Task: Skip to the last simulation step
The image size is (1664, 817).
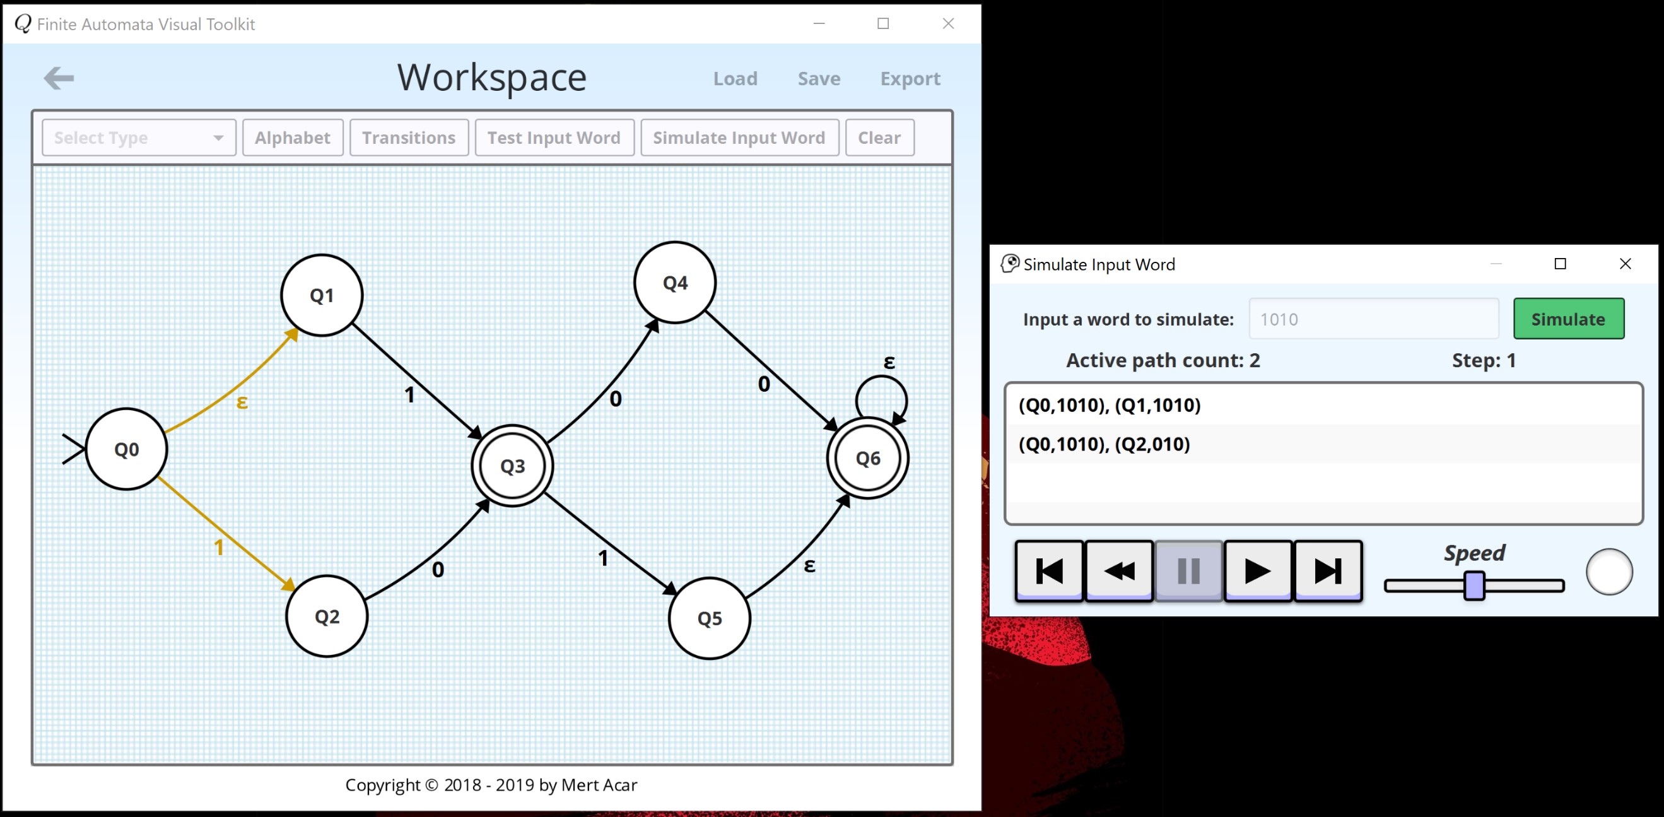Action: (x=1327, y=570)
